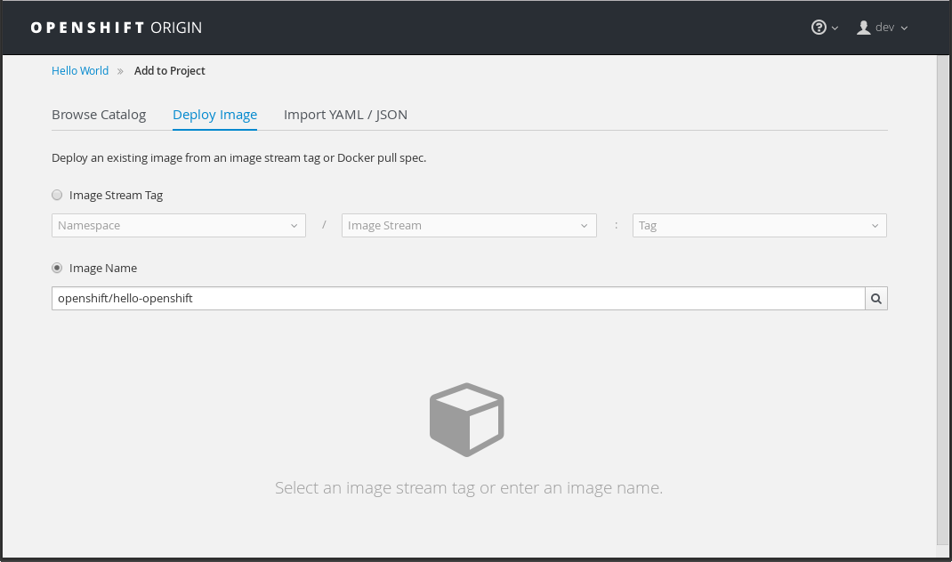Expand the Tag dropdown
Viewport: 952px width, 562px height.
pyautogui.click(x=760, y=225)
